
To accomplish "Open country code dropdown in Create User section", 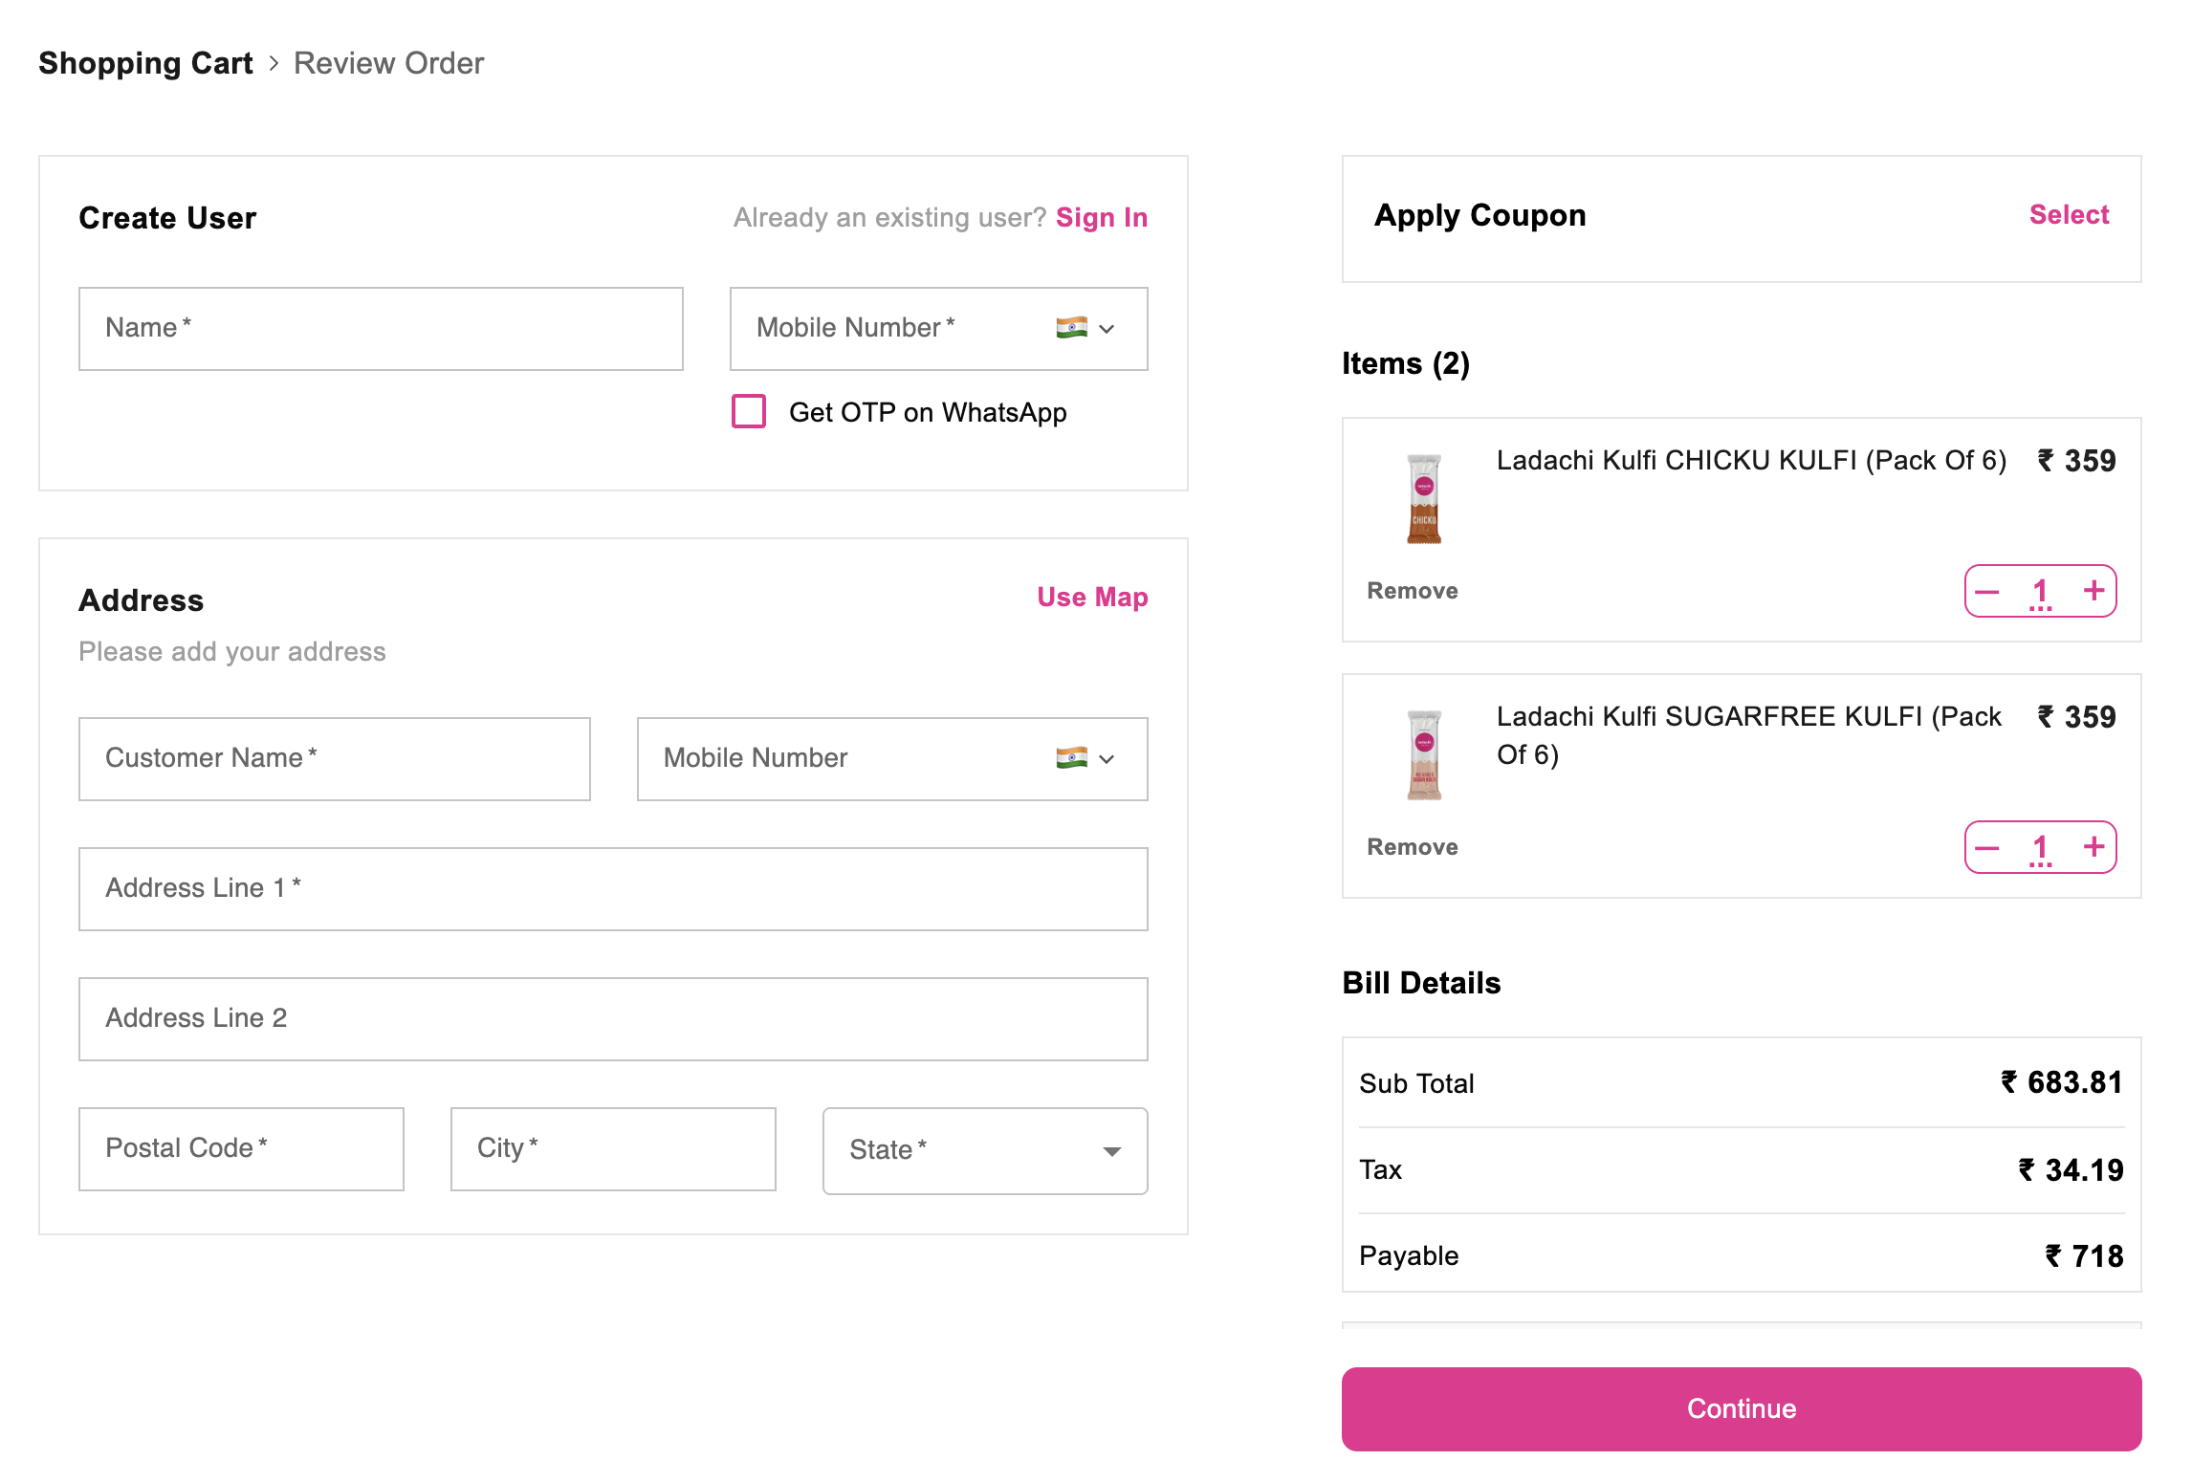I will (1107, 329).
